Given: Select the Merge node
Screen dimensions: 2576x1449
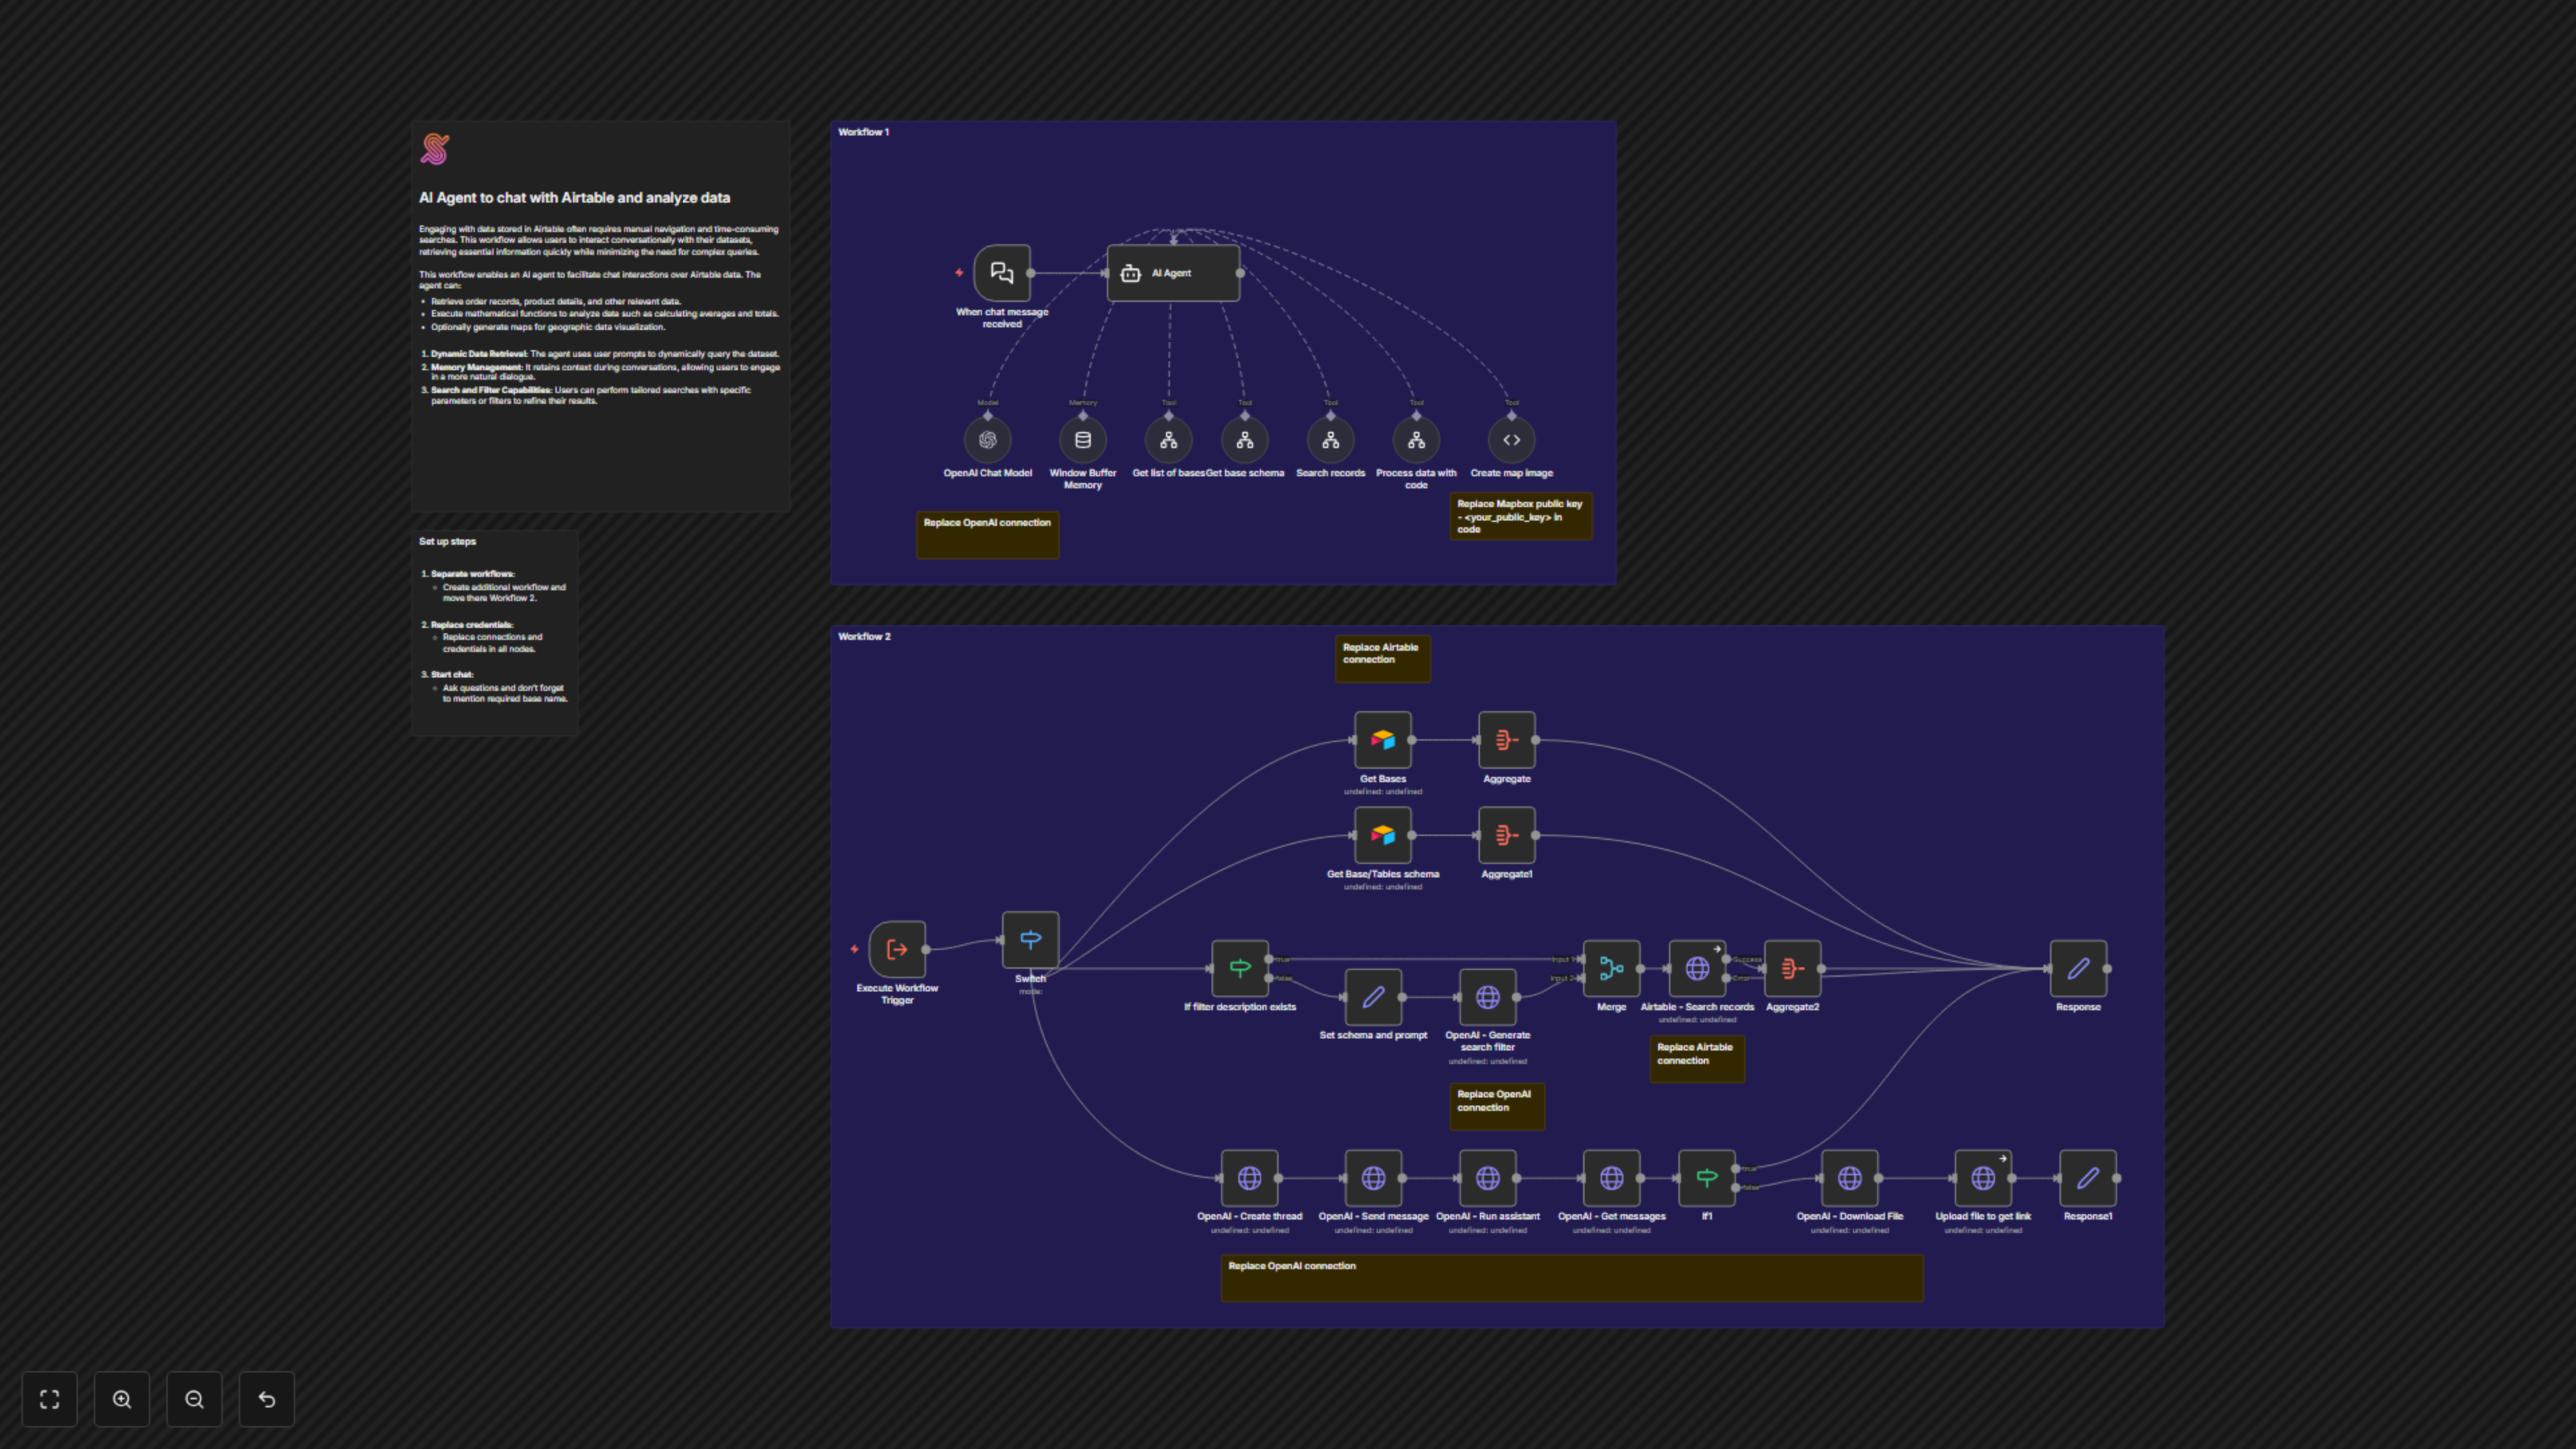Looking at the screenshot, I should pos(1611,968).
